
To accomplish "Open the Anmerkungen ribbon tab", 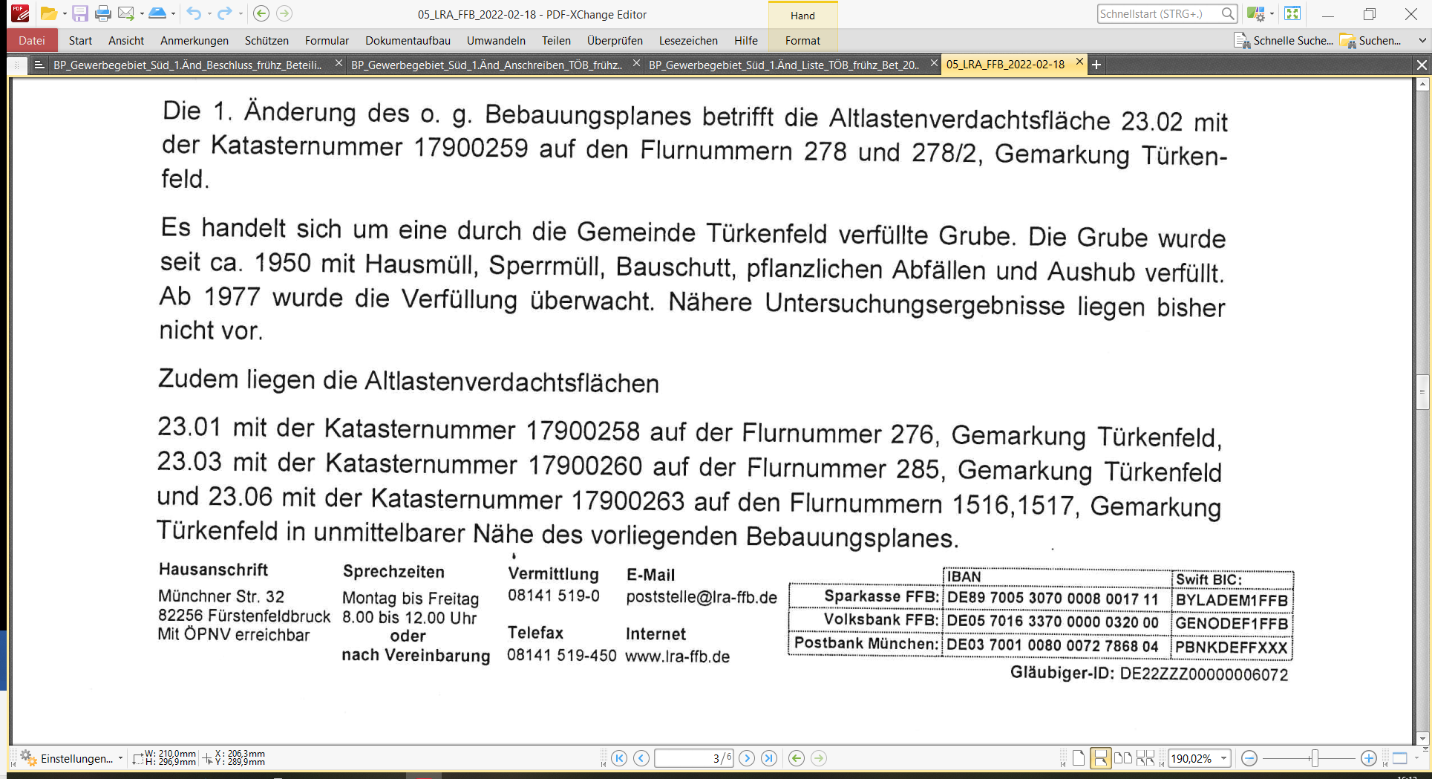I will click(x=194, y=41).
